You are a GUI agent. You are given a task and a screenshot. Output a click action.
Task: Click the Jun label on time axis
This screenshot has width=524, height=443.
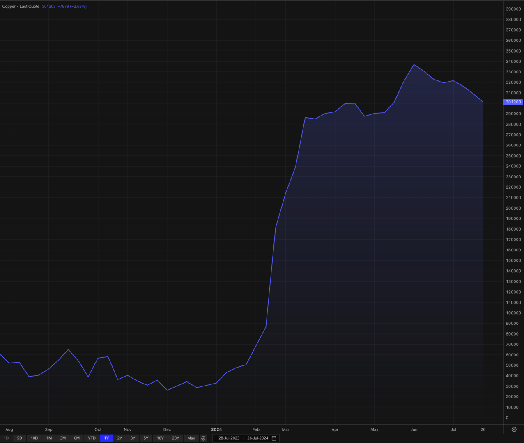pyautogui.click(x=414, y=429)
